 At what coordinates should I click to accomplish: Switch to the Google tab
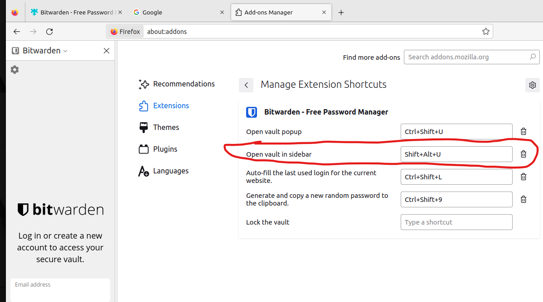(178, 13)
